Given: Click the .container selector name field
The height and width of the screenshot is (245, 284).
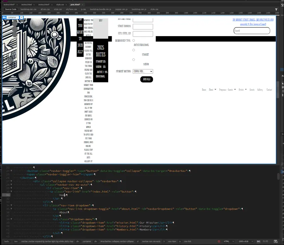Looking at the screenshot, I should pyautogui.click(x=13, y=17).
